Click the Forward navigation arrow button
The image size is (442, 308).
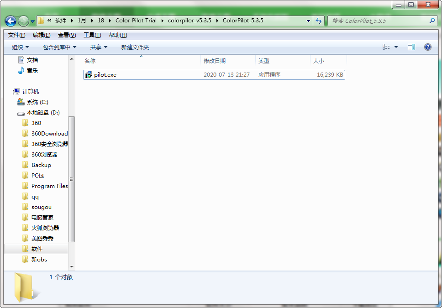(x=23, y=21)
